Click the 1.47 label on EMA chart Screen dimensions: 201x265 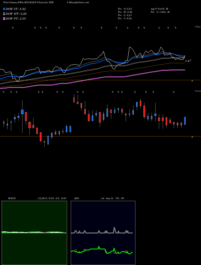[x=188, y=61]
